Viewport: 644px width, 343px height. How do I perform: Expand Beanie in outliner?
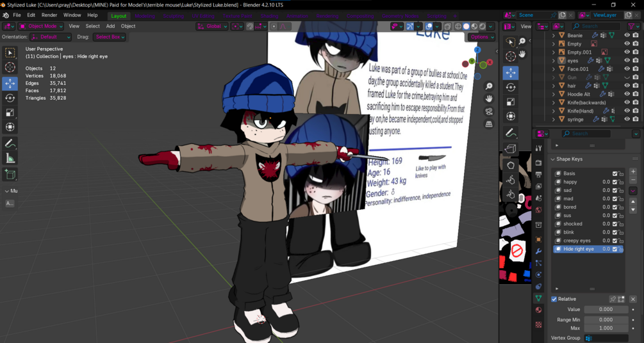(553, 36)
